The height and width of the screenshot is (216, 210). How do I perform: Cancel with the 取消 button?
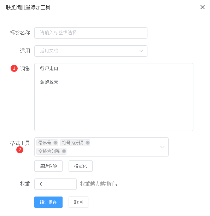click(78, 202)
